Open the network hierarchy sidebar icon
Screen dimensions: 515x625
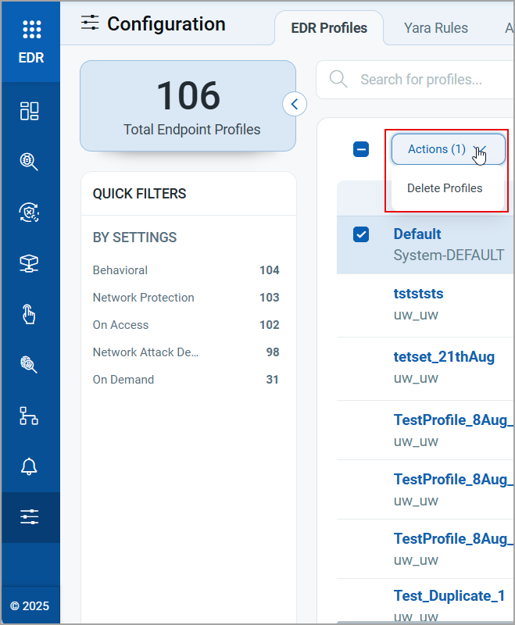29,416
